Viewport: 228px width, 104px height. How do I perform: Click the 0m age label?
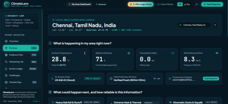[157, 79]
